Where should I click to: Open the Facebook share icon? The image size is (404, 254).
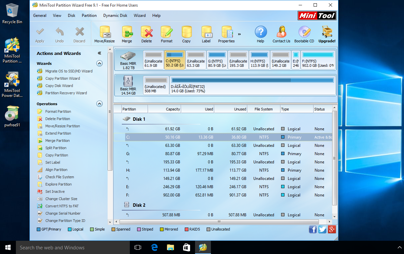(x=313, y=230)
